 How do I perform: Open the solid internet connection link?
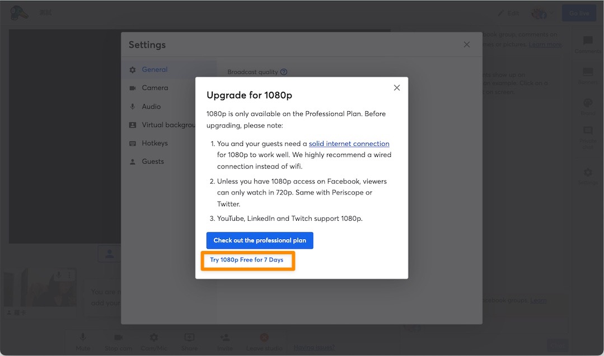click(349, 144)
